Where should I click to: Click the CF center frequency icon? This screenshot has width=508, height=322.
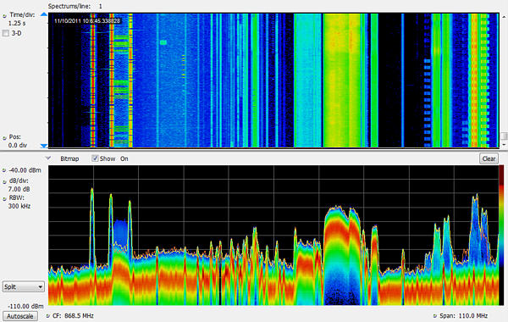tap(48, 316)
